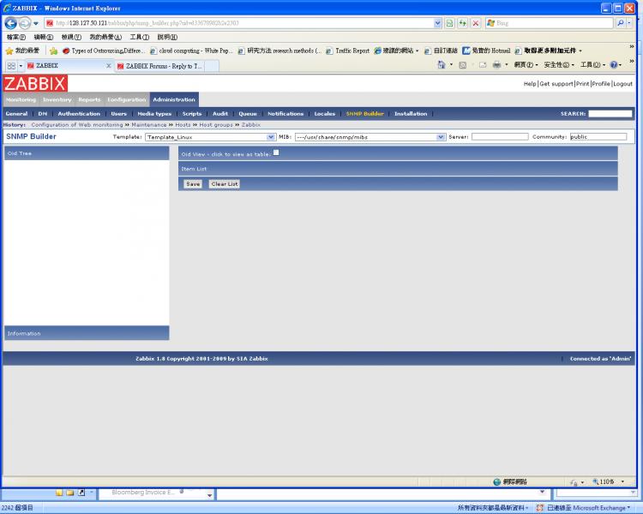Click the Refresh page icon
This screenshot has height=514, width=643.
(x=463, y=23)
